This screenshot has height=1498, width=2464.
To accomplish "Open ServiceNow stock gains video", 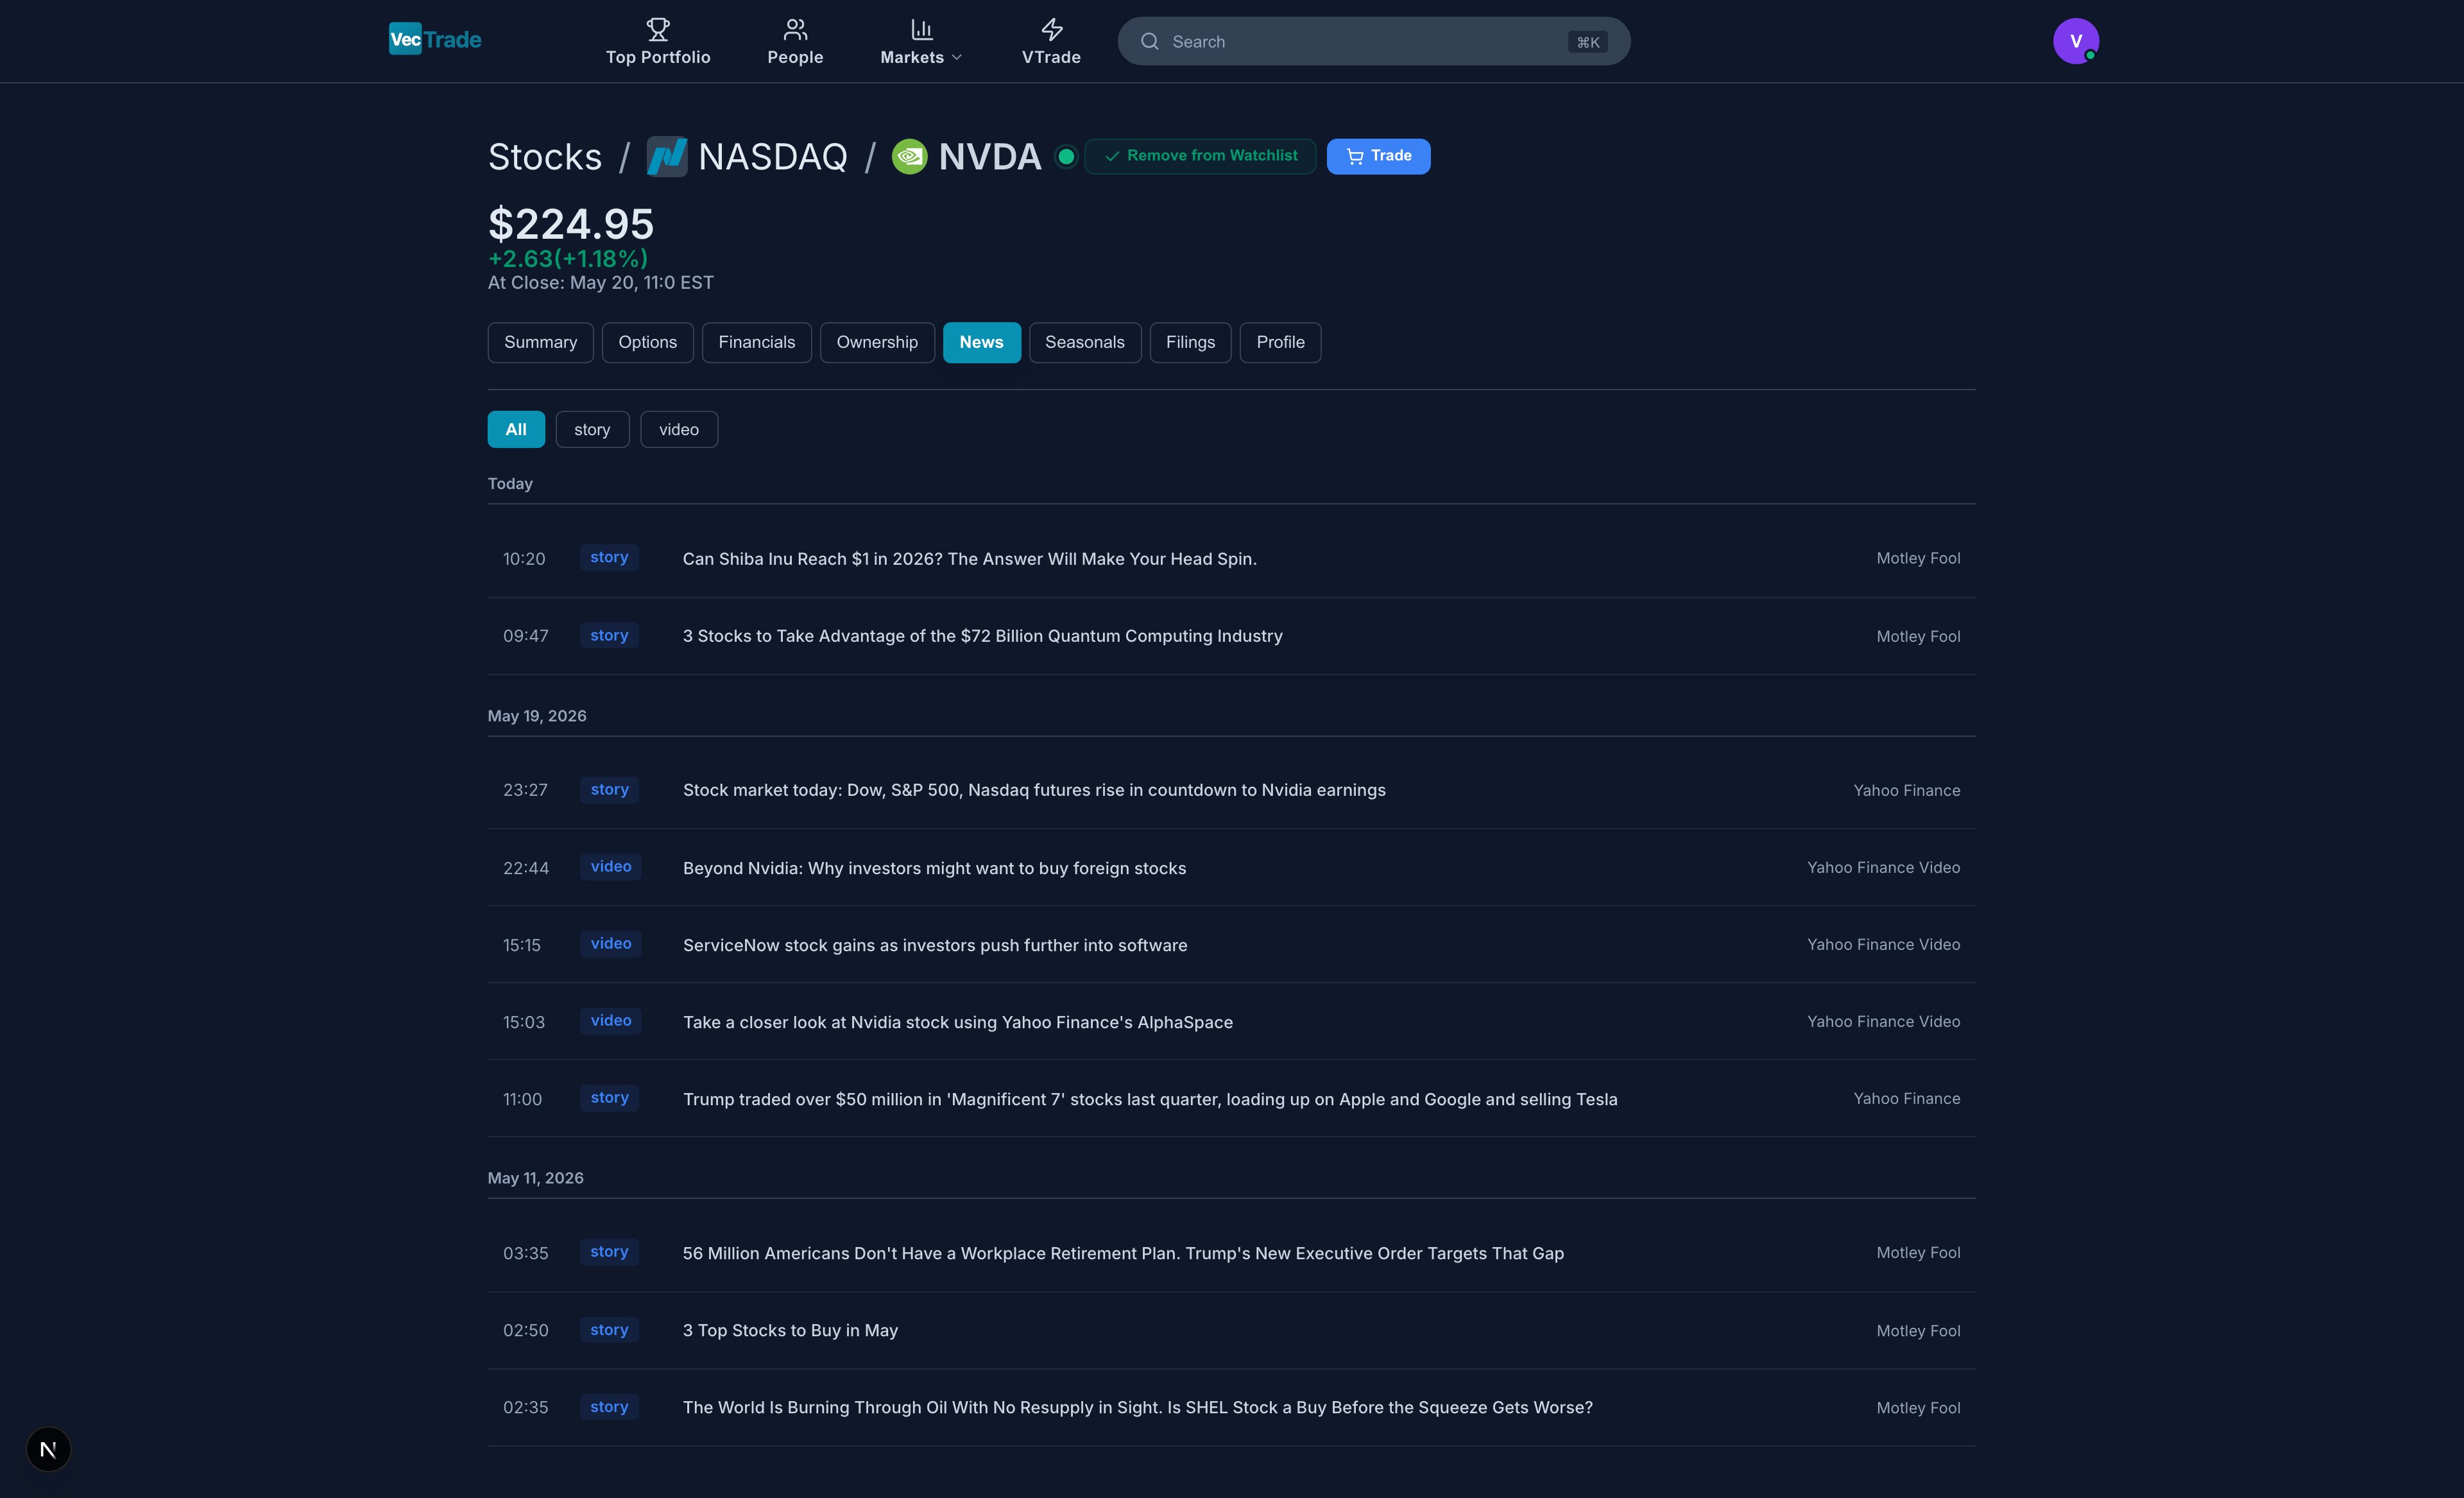I will (x=935, y=945).
